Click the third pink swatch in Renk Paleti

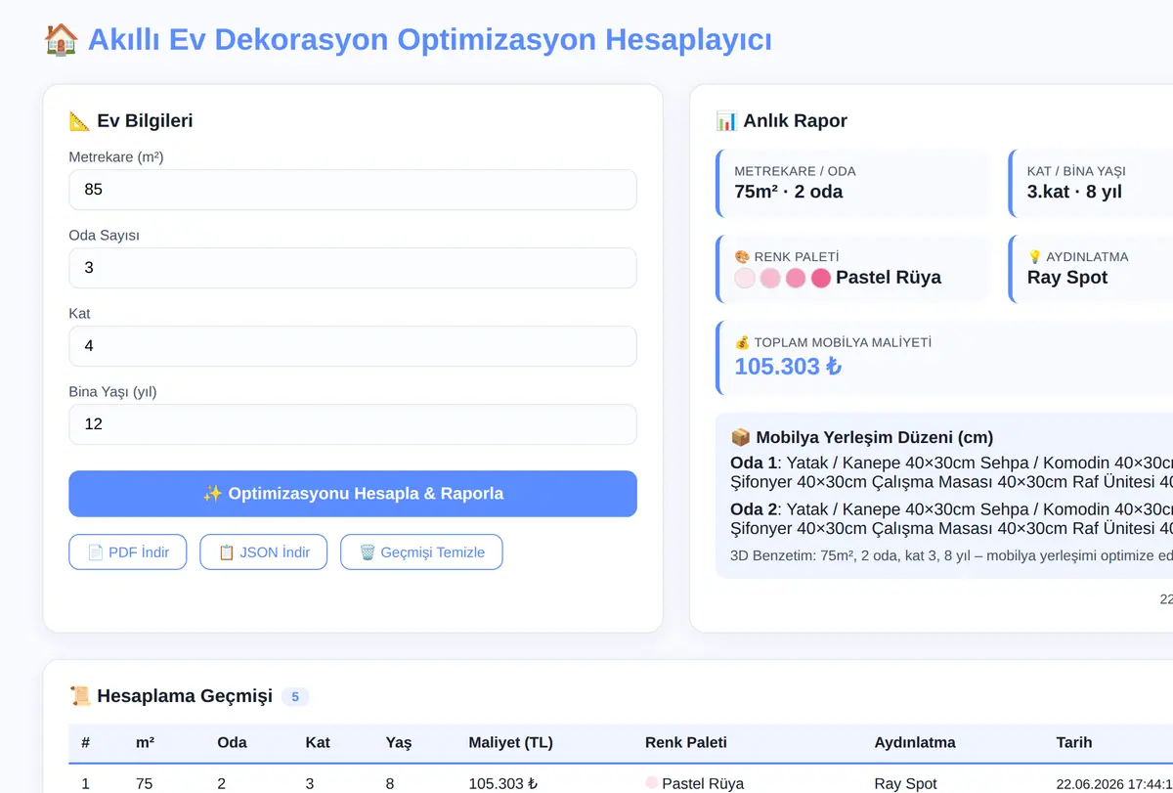click(x=796, y=278)
